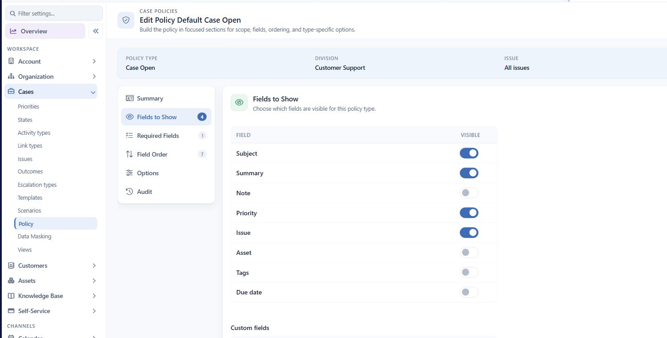Open the Audit section
Image resolution: width=667 pixels, height=338 pixels.
166,192
